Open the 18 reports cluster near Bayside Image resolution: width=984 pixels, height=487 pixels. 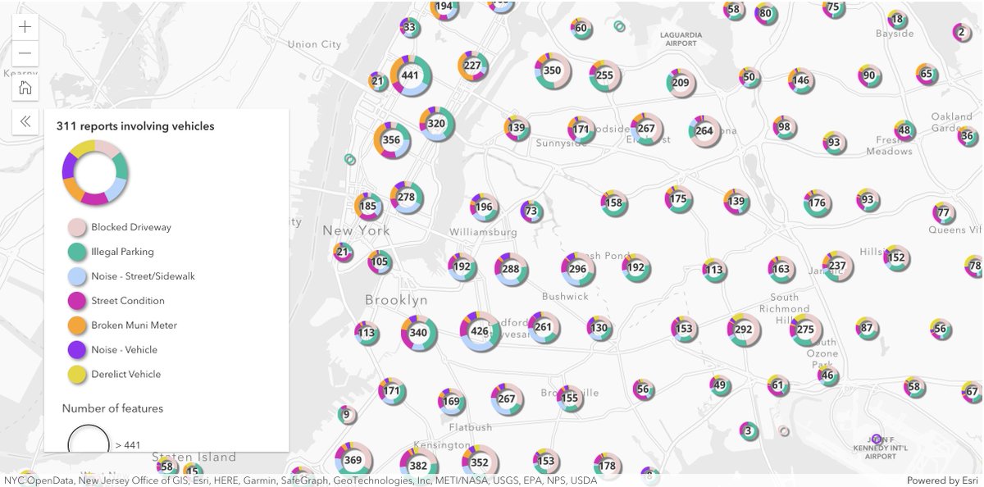point(897,20)
